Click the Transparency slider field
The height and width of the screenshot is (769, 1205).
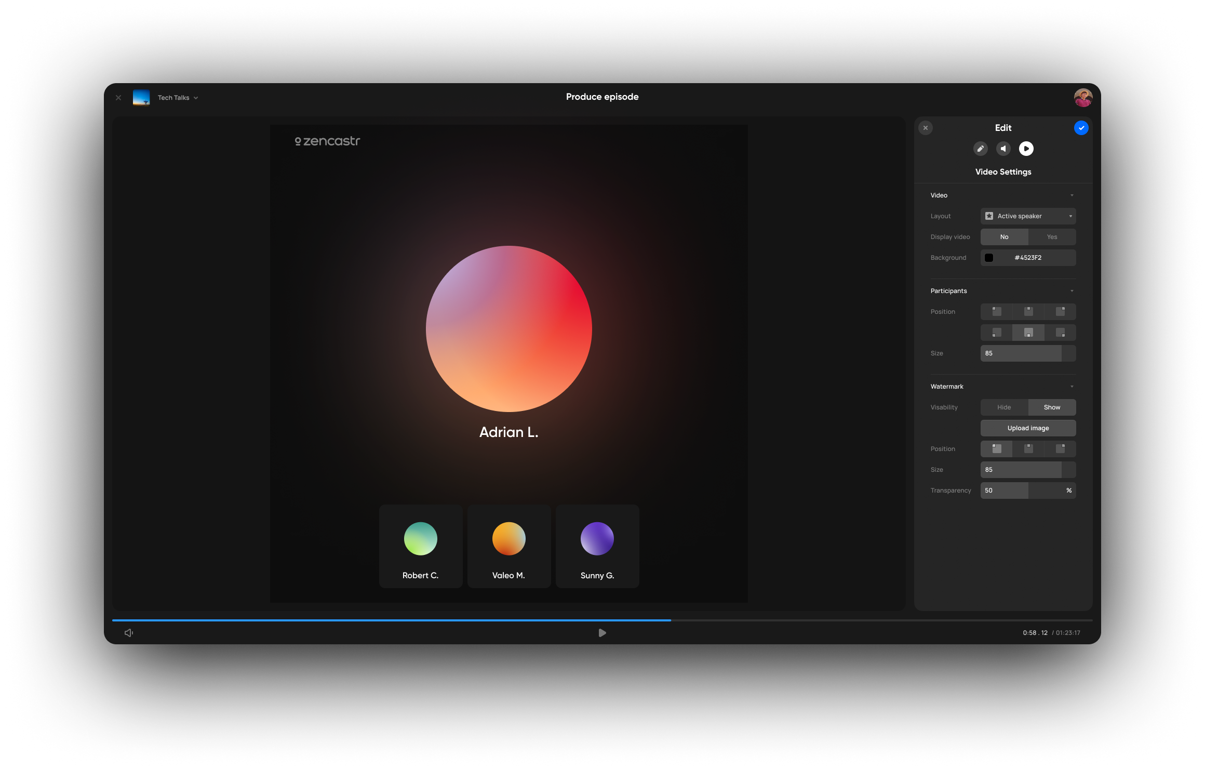click(1028, 490)
